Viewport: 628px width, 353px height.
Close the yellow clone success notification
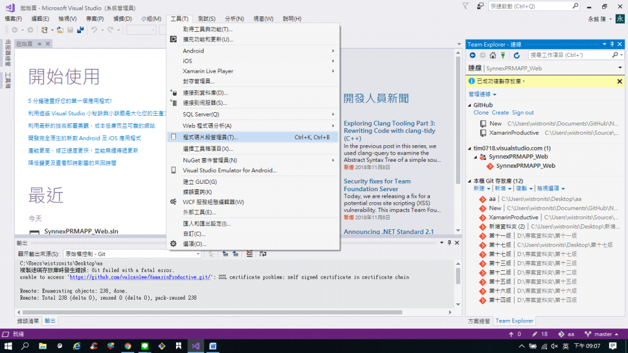point(619,82)
